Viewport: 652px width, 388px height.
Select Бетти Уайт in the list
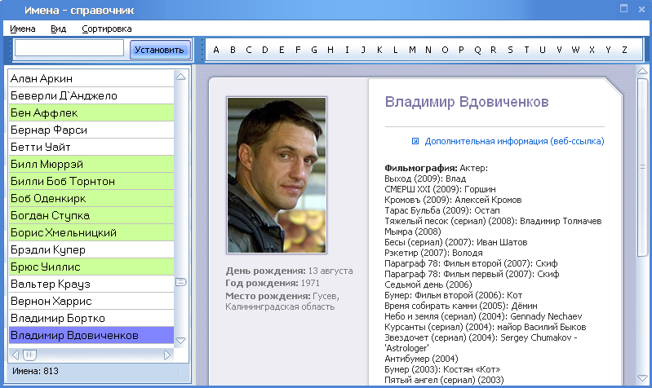91,147
